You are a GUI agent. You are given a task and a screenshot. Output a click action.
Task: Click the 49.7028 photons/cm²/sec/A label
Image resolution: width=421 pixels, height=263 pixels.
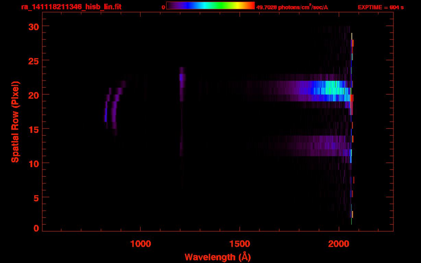[x=292, y=7]
